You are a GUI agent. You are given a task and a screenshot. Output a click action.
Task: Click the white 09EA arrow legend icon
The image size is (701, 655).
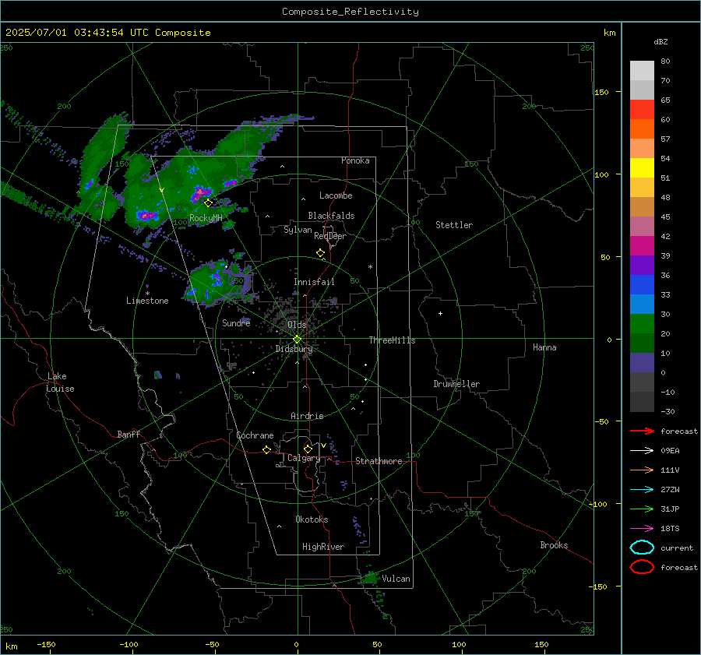[x=642, y=451]
